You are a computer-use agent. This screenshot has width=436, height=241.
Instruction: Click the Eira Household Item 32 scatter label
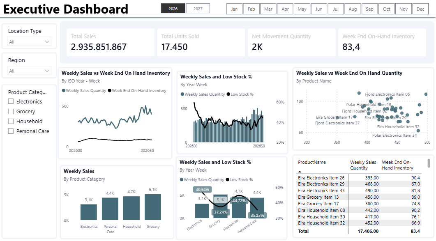[398, 127]
